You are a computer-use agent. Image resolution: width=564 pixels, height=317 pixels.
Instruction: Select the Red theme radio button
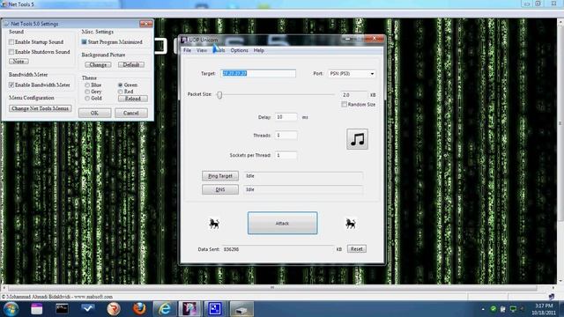pyautogui.click(x=120, y=92)
